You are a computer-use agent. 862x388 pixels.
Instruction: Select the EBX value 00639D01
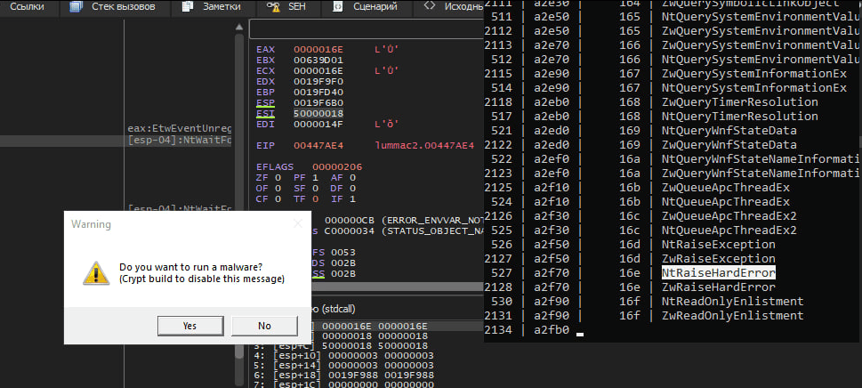[318, 61]
